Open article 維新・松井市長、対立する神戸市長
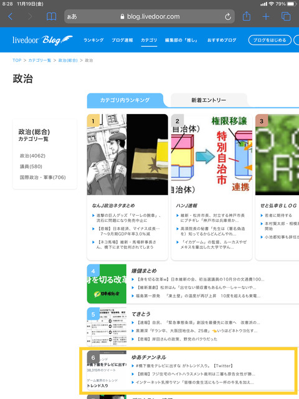The image size is (299, 399). coord(212,218)
